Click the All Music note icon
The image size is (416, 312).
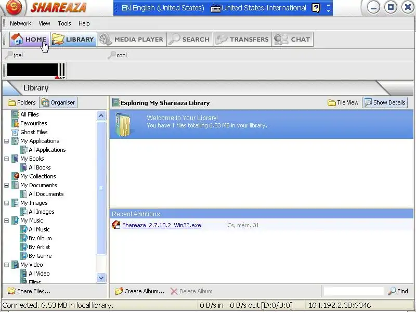point(24,229)
